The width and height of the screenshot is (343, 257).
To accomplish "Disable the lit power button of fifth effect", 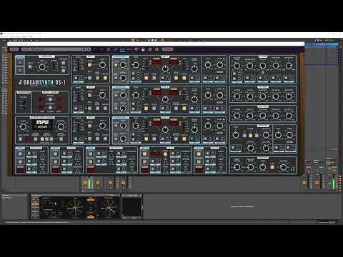I will (199, 154).
